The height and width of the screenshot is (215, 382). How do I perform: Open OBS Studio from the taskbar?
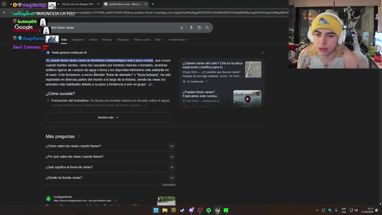click(x=200, y=210)
